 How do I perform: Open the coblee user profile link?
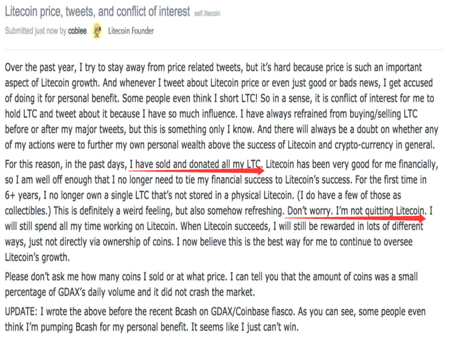(77, 31)
